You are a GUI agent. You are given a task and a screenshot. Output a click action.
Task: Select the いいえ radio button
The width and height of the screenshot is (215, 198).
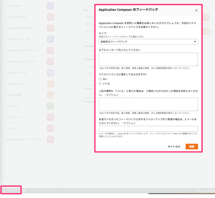(100, 84)
